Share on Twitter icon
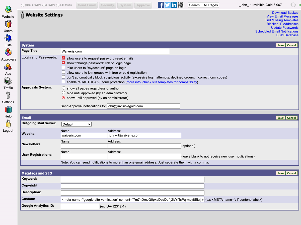 click(x=168, y=5)
